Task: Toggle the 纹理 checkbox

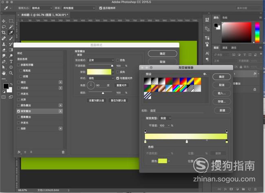Action: [21, 77]
